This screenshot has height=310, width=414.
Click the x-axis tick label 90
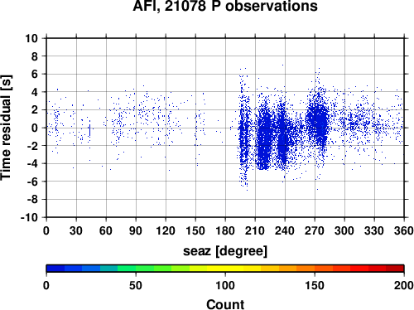(136, 230)
